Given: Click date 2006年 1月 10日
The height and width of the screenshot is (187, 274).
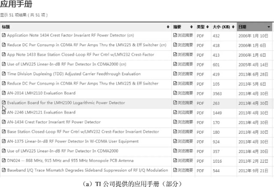Looking at the screenshot, I should tap(253, 36).
